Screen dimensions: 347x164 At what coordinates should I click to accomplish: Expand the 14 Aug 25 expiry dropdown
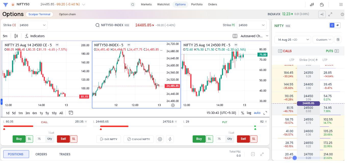coord(292,39)
